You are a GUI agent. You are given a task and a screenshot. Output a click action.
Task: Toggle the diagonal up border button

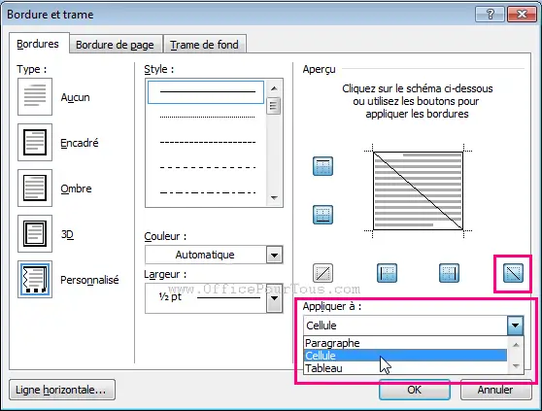click(322, 273)
